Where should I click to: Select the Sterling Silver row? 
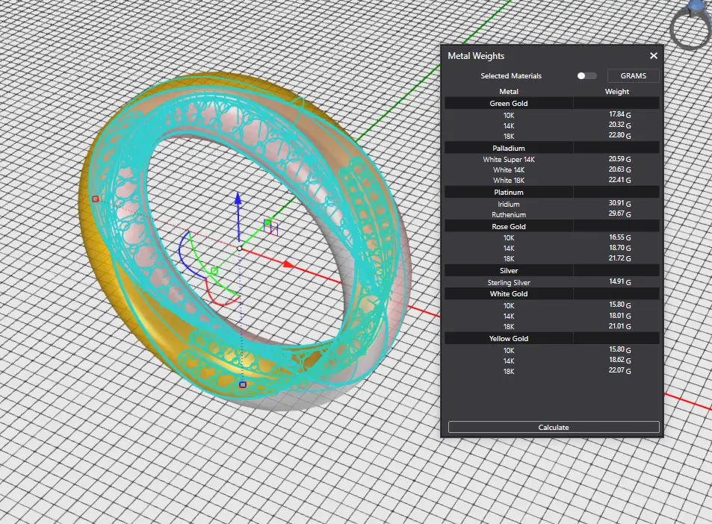click(509, 283)
